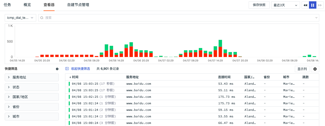
Task: Switch to the 自建节点管理 tab
Action: [78, 5]
